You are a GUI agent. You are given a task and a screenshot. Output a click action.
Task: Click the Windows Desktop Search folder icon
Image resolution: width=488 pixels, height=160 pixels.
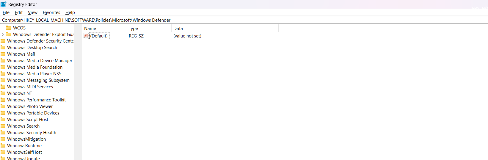pyautogui.click(x=3, y=48)
